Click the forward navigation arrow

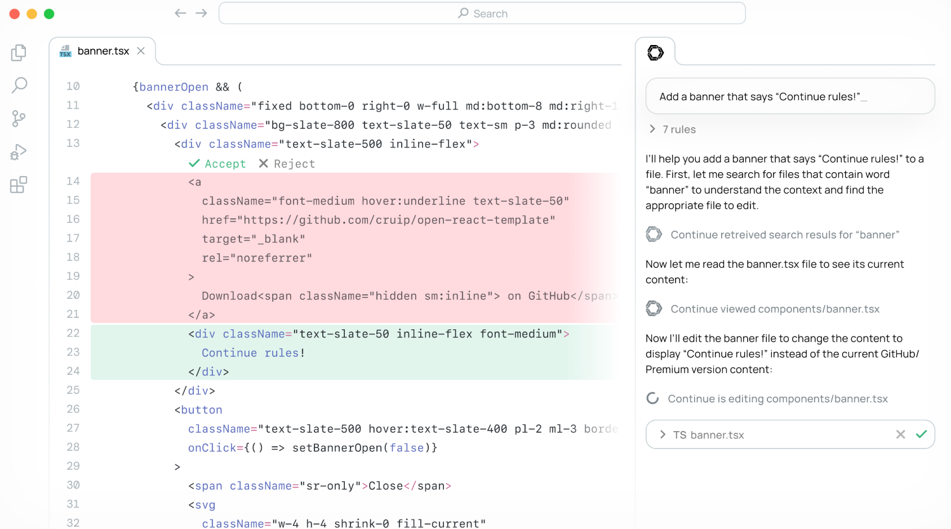(x=201, y=13)
